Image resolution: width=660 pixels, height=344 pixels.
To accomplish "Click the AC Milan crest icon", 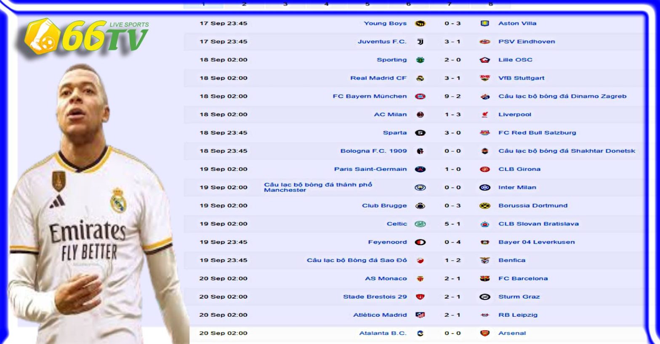I will coord(420,114).
